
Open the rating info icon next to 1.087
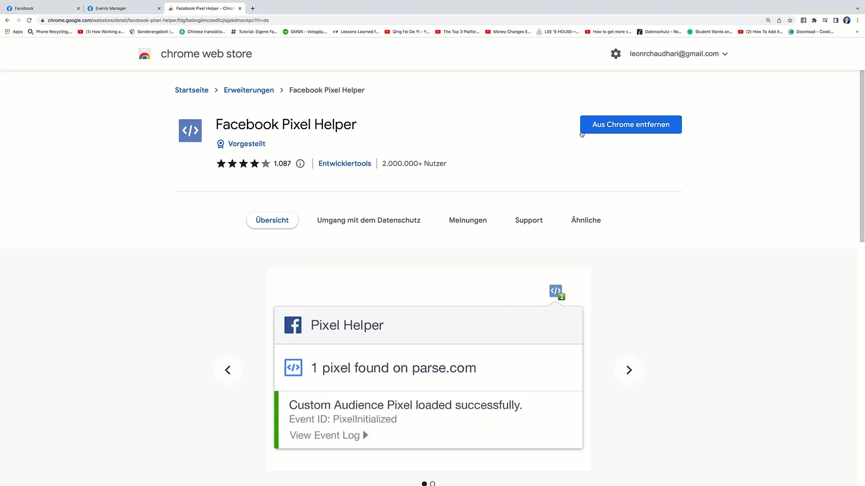pos(300,164)
